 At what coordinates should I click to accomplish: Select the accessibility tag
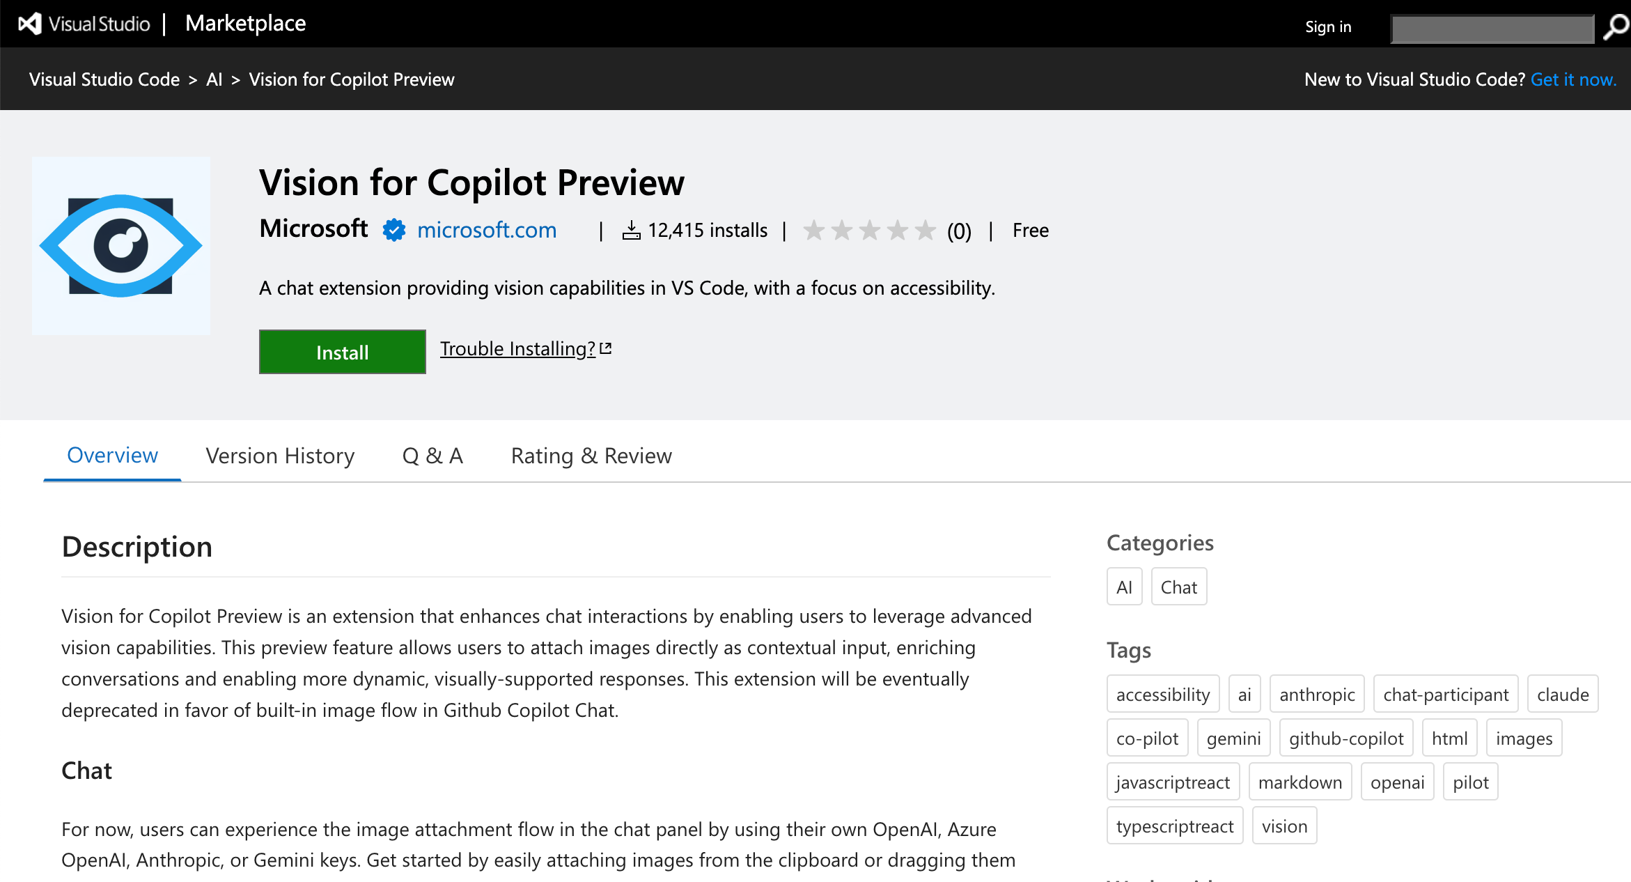pyautogui.click(x=1162, y=693)
